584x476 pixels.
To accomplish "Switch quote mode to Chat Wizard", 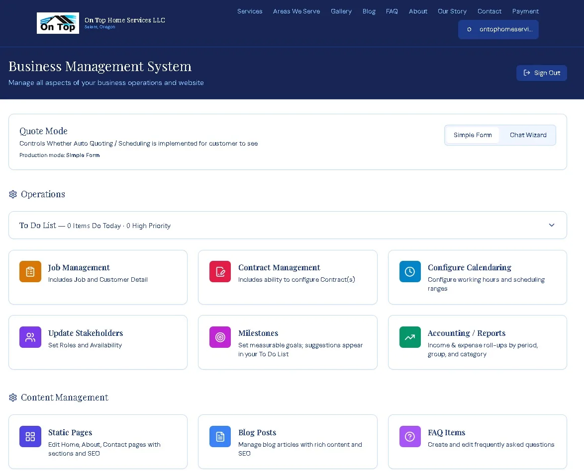I will click(528, 135).
